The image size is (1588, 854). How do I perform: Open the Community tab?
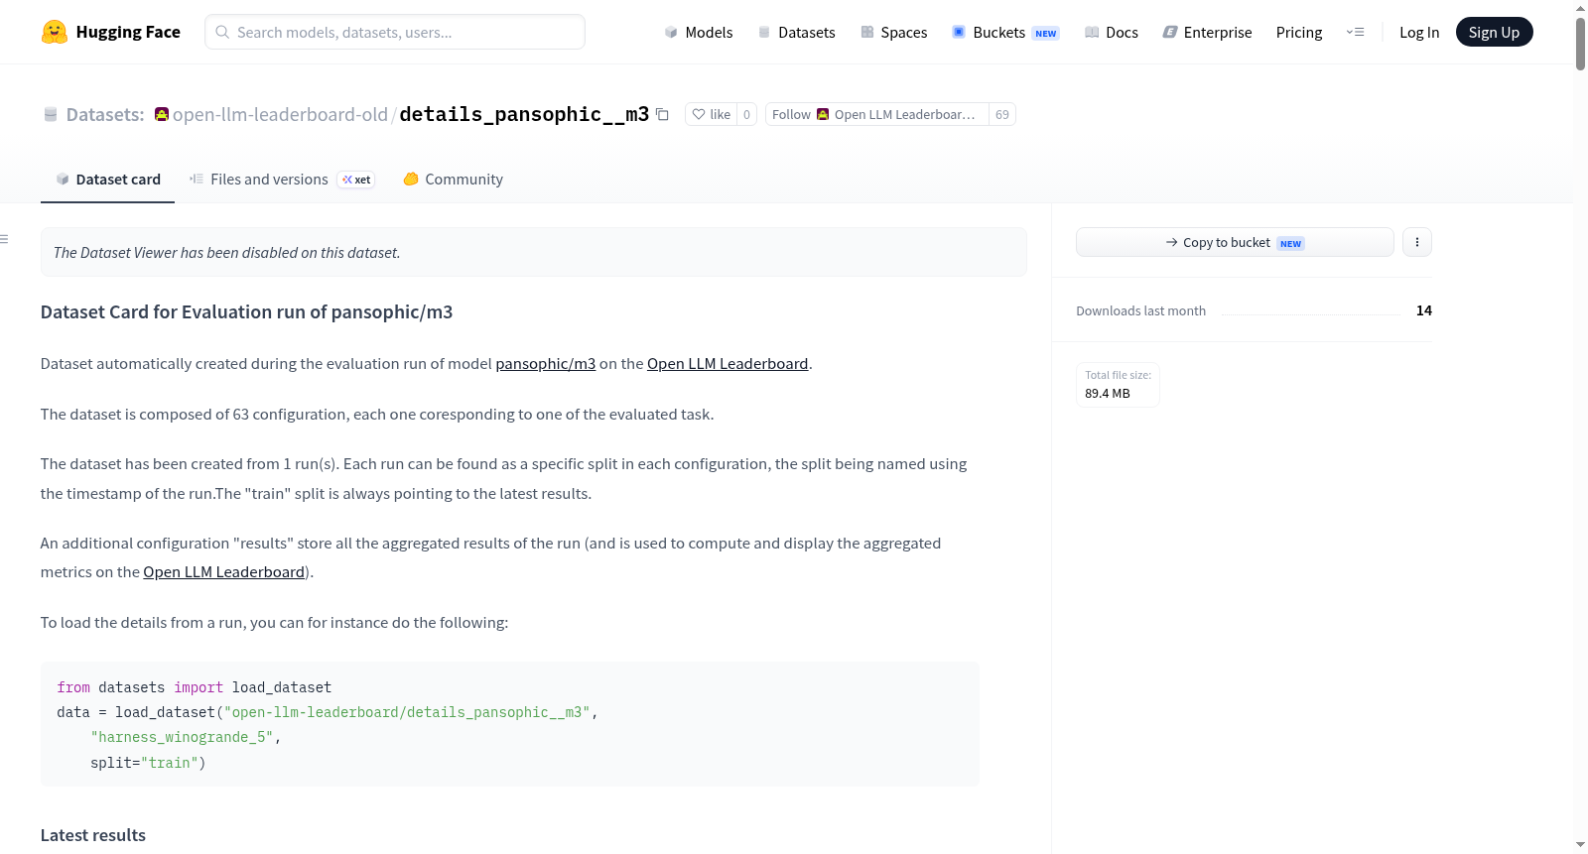click(x=454, y=180)
